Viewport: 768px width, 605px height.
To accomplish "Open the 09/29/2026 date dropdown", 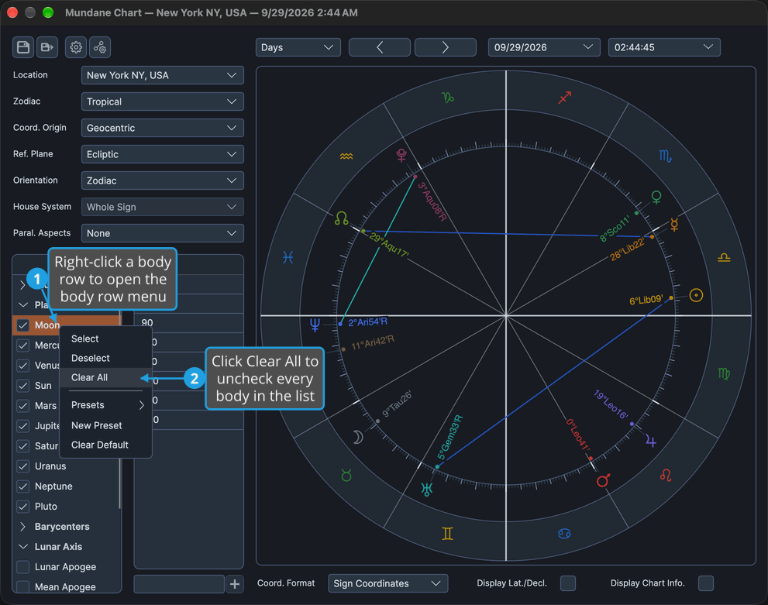I will tap(544, 47).
